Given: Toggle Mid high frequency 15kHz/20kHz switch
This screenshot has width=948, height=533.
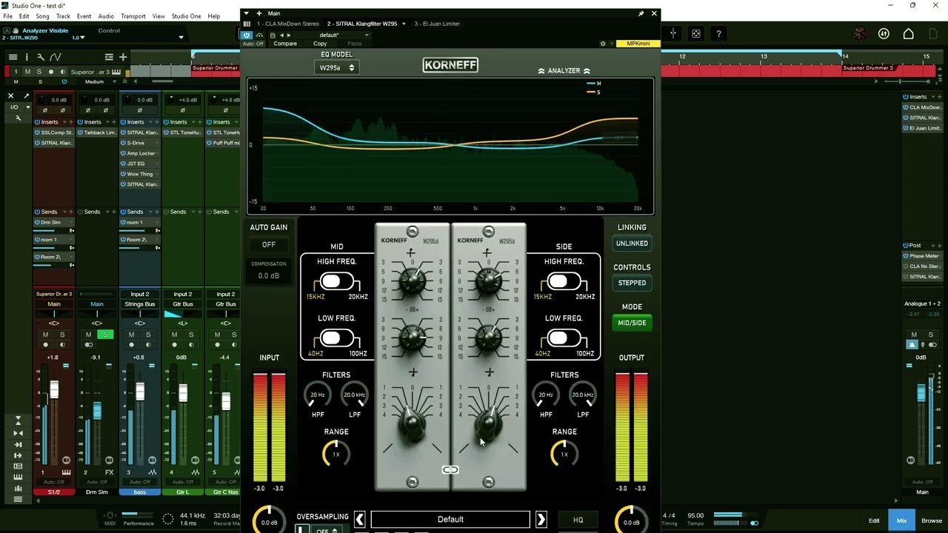Looking at the screenshot, I should pyautogui.click(x=336, y=282).
